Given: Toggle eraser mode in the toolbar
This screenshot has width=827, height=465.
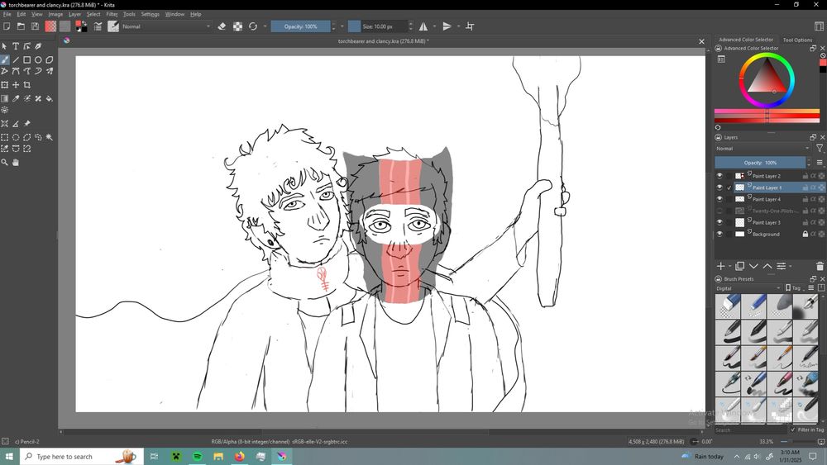Looking at the screenshot, I should (x=222, y=26).
